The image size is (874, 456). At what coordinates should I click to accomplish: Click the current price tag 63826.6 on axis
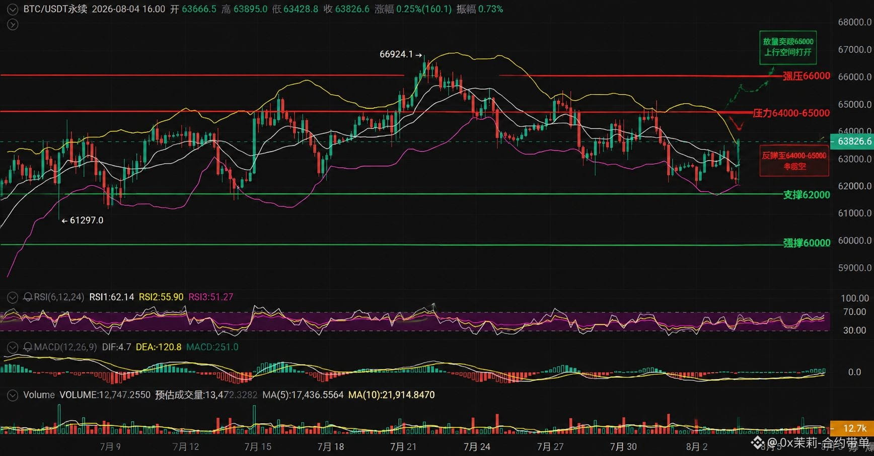pos(852,141)
